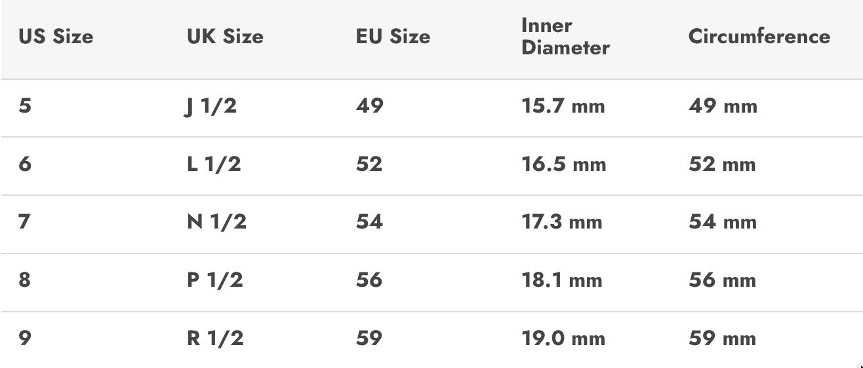
Task: Click the 19.0 mm inner diameter value
Action: (563, 339)
